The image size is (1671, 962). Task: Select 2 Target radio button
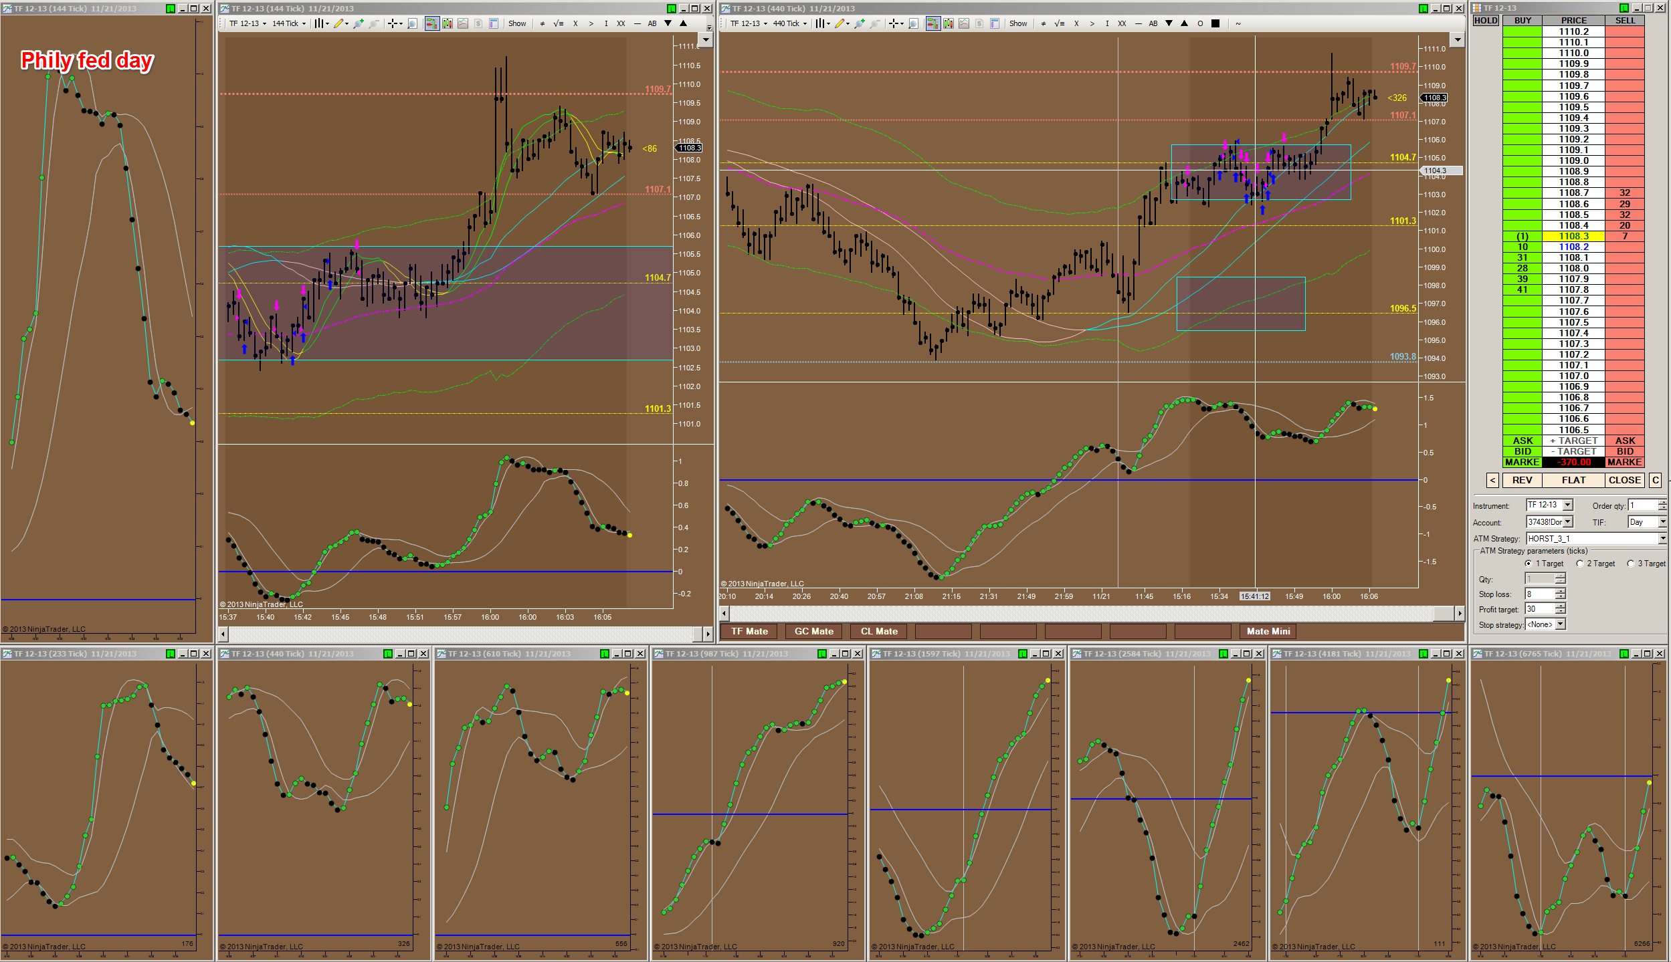tap(1579, 564)
